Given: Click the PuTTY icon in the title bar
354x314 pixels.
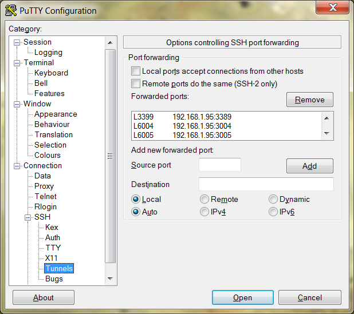Looking at the screenshot, I should coord(11,10).
